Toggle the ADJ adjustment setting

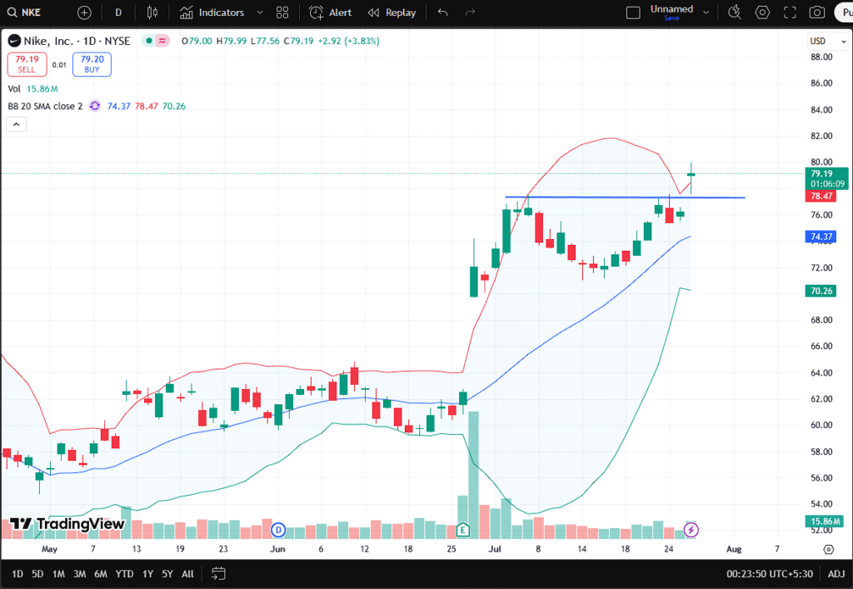coord(836,574)
